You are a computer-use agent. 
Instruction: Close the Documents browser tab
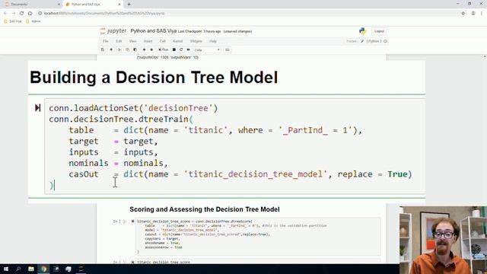point(59,5)
